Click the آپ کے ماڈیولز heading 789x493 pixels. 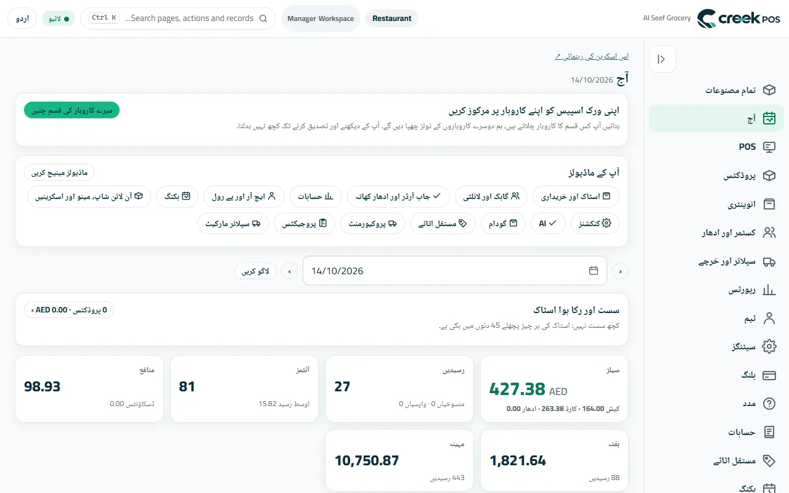tap(594, 173)
